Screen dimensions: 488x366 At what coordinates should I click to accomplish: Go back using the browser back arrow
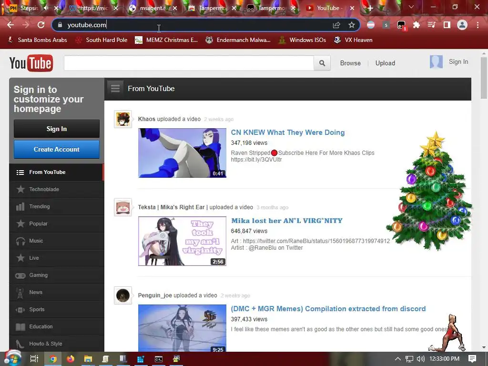[10, 25]
